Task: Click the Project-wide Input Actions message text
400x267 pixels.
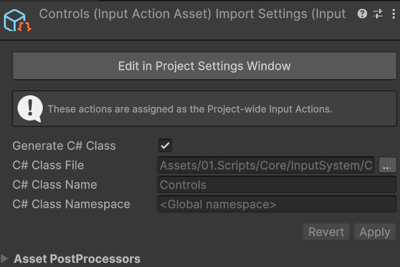Action: (x=190, y=109)
